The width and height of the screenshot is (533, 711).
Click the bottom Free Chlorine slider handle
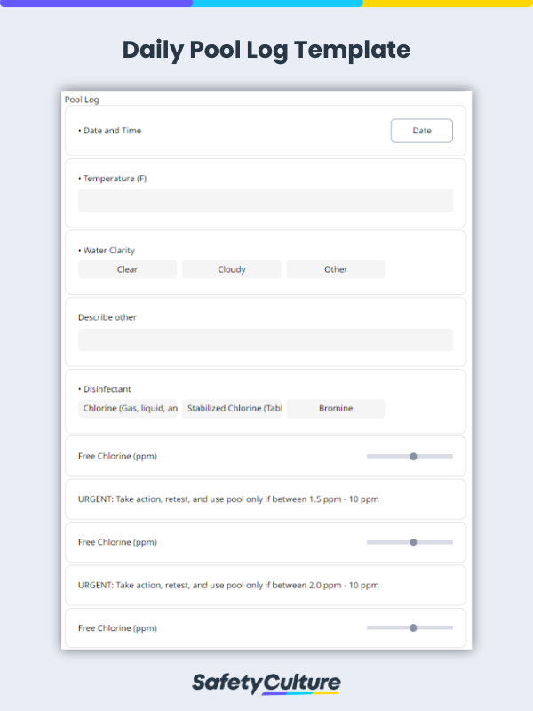413,627
